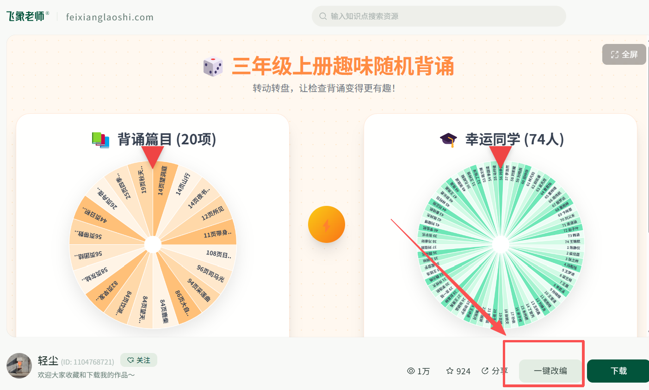
Task: Click the author name 轻尘
Action: (48, 361)
